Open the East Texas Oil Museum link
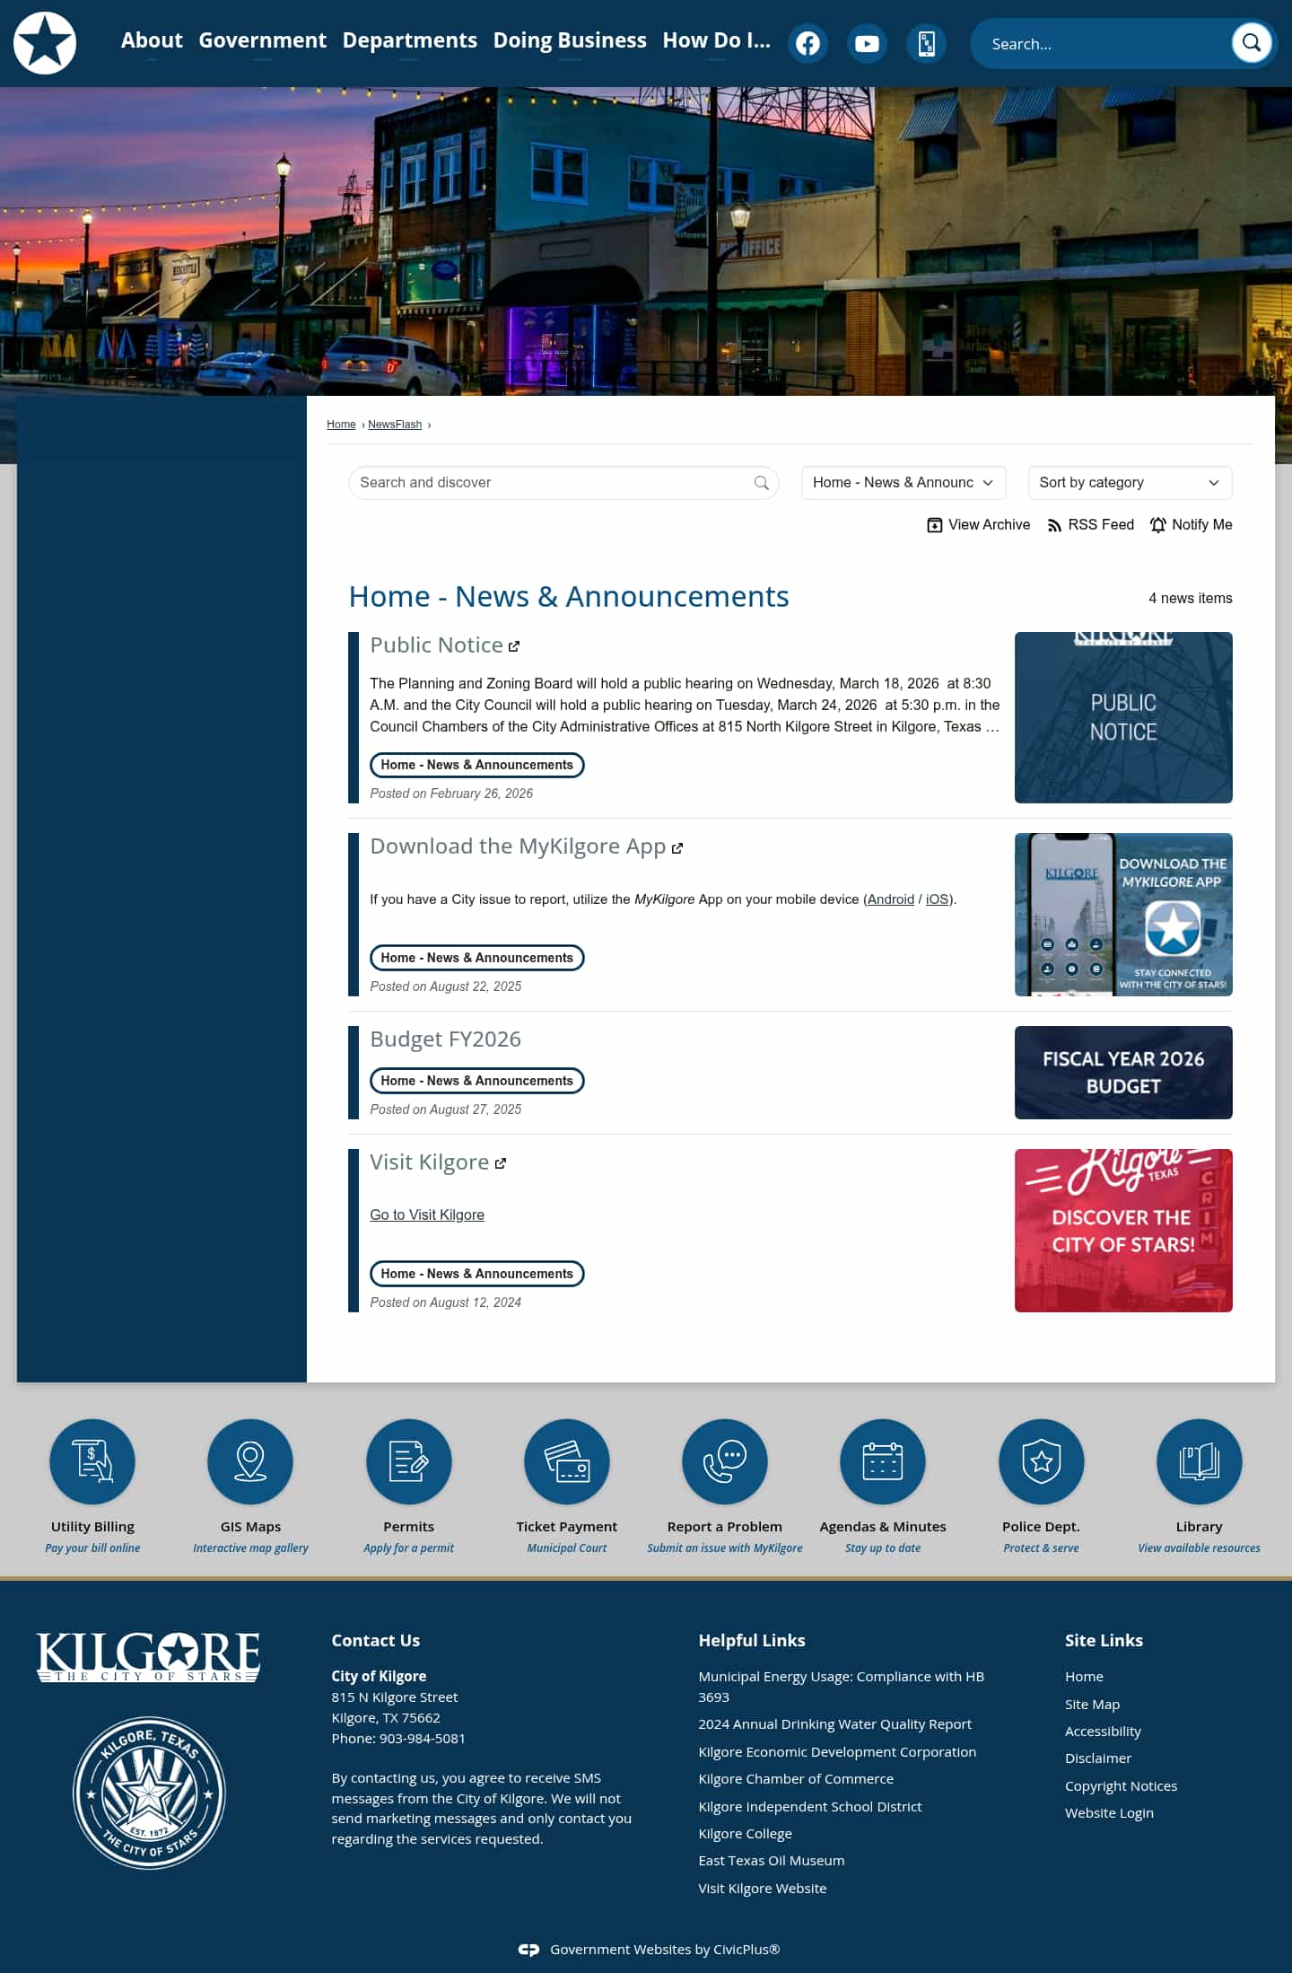Viewport: 1292px width, 1973px height. [772, 1861]
